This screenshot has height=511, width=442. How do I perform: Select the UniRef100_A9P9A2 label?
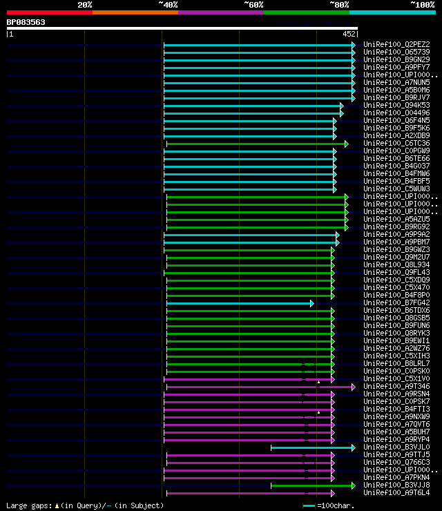[396, 235]
